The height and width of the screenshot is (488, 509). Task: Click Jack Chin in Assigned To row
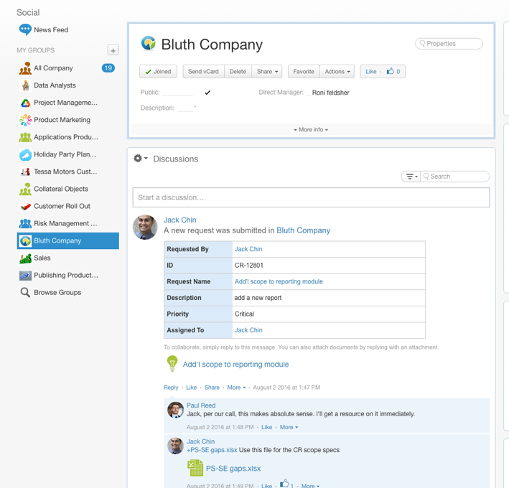(248, 330)
